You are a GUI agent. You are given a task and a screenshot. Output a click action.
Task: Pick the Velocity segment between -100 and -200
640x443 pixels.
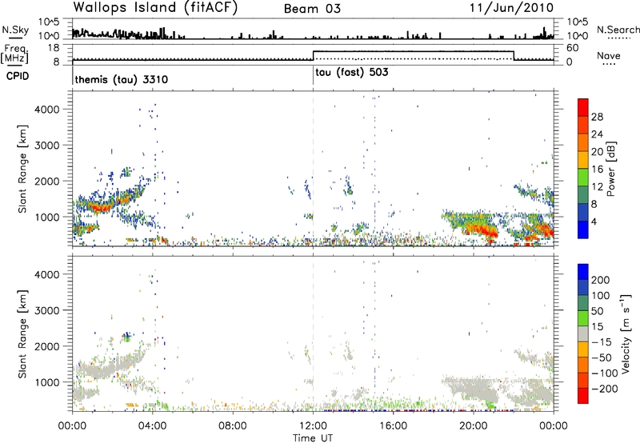(x=583, y=380)
